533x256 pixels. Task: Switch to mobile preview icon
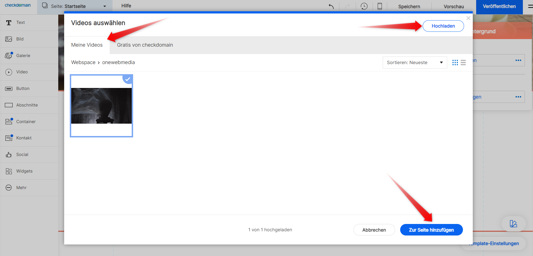[380, 6]
